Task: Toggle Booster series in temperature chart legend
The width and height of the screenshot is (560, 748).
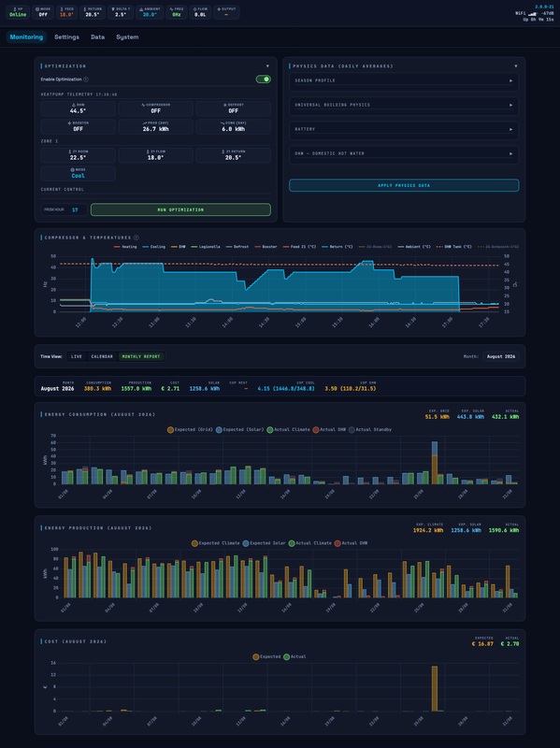Action: point(266,247)
